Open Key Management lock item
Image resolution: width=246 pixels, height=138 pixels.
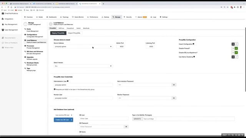[x=10, y=25]
